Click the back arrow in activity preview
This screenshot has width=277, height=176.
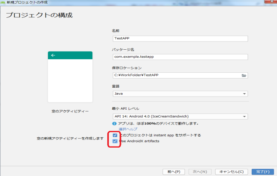coord(53,55)
